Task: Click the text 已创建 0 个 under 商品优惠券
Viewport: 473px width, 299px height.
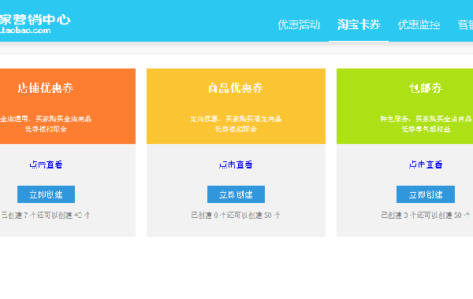Action: (x=208, y=215)
